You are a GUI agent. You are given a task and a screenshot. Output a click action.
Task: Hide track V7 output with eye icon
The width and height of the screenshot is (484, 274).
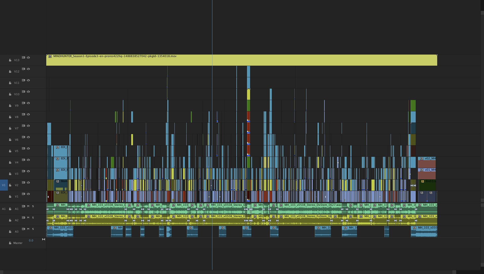tap(28, 126)
